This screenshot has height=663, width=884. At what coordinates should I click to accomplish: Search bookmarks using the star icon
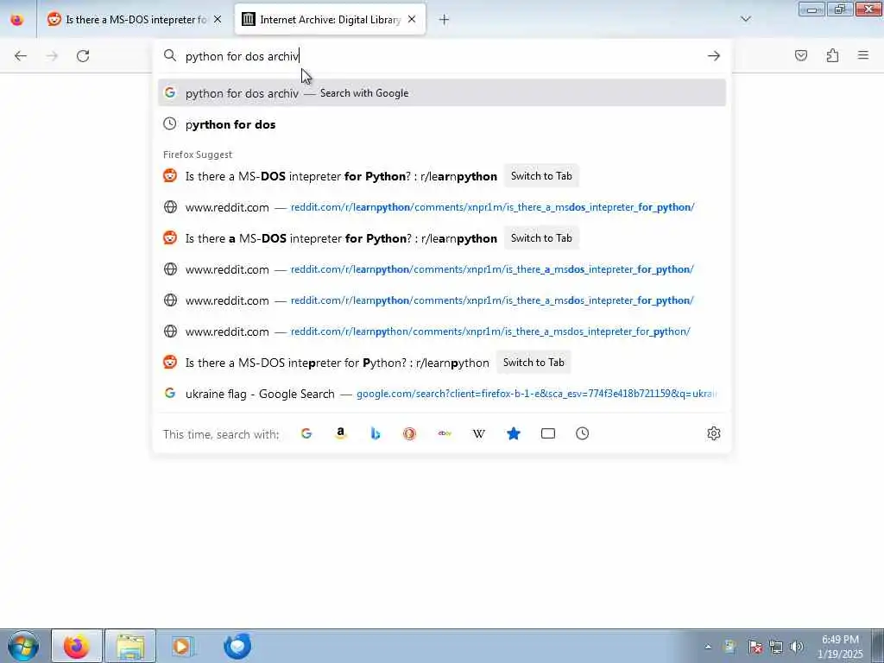pos(513,433)
